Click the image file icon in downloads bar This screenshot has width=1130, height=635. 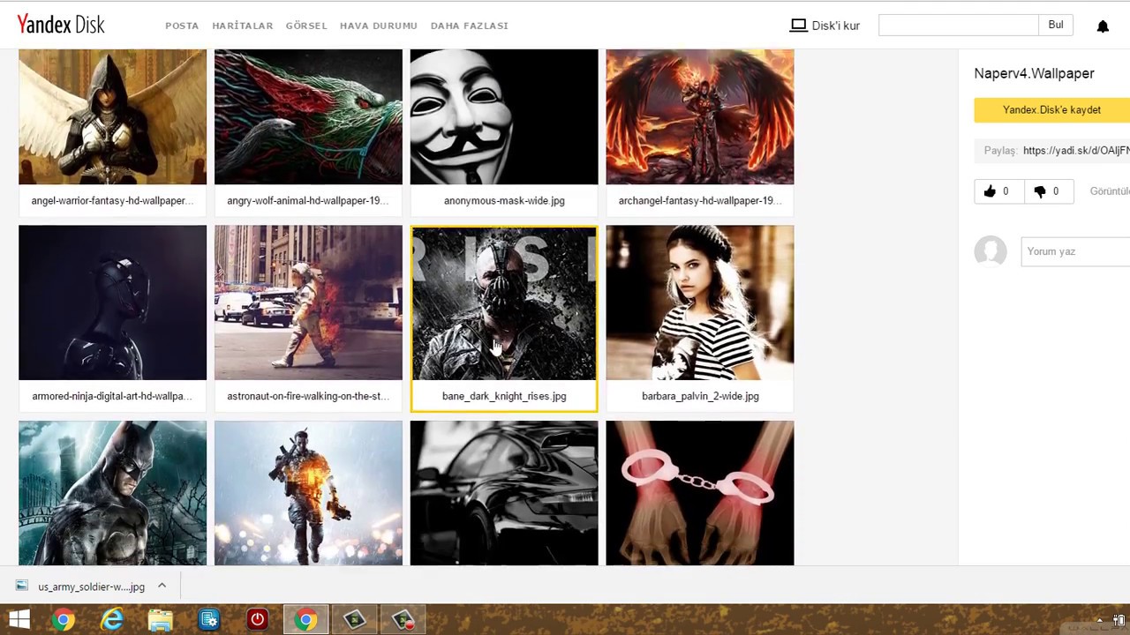pyautogui.click(x=21, y=586)
